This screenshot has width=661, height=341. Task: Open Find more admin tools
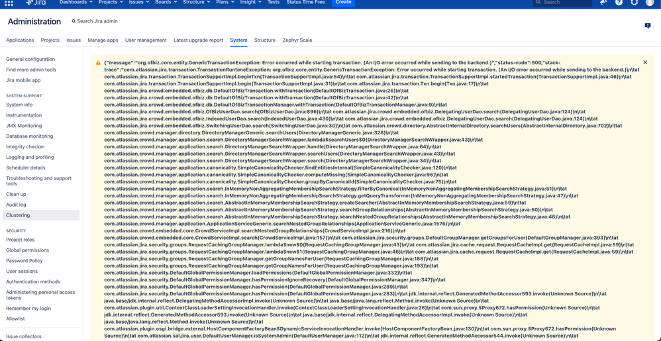point(30,70)
